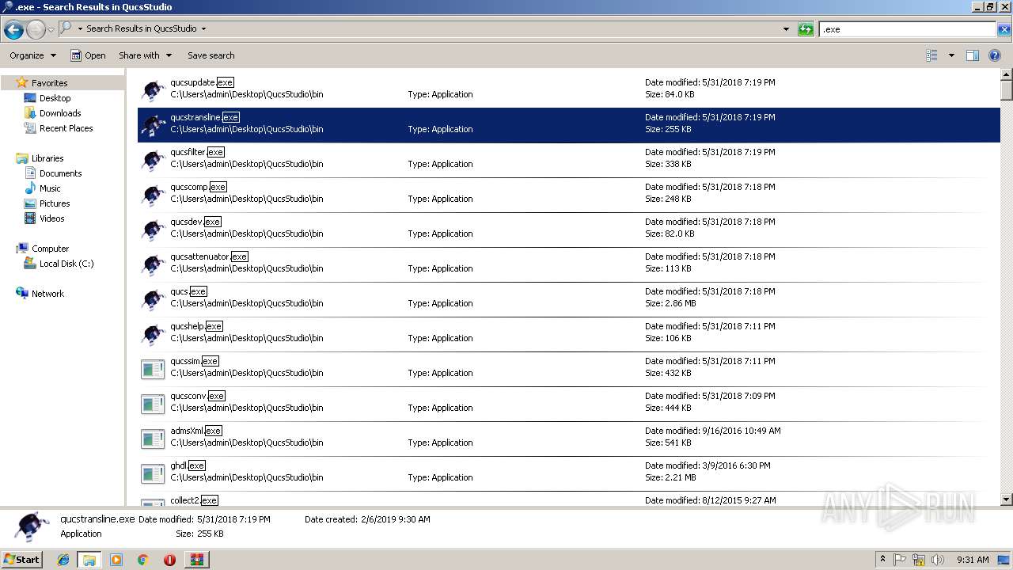This screenshot has height=570, width=1013.
Task: Open the more view options arrow
Action: pyautogui.click(x=951, y=55)
